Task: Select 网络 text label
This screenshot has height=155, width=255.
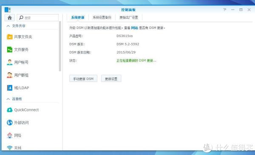Action: [18, 135]
